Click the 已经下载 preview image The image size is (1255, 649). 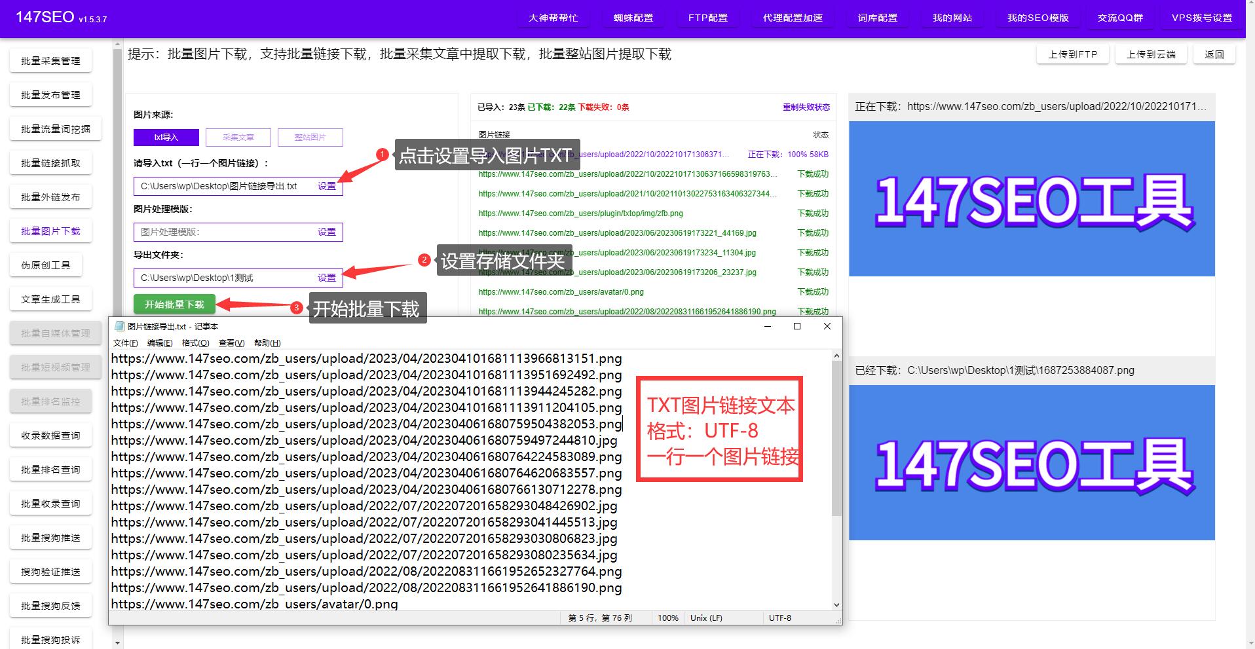(x=1032, y=462)
